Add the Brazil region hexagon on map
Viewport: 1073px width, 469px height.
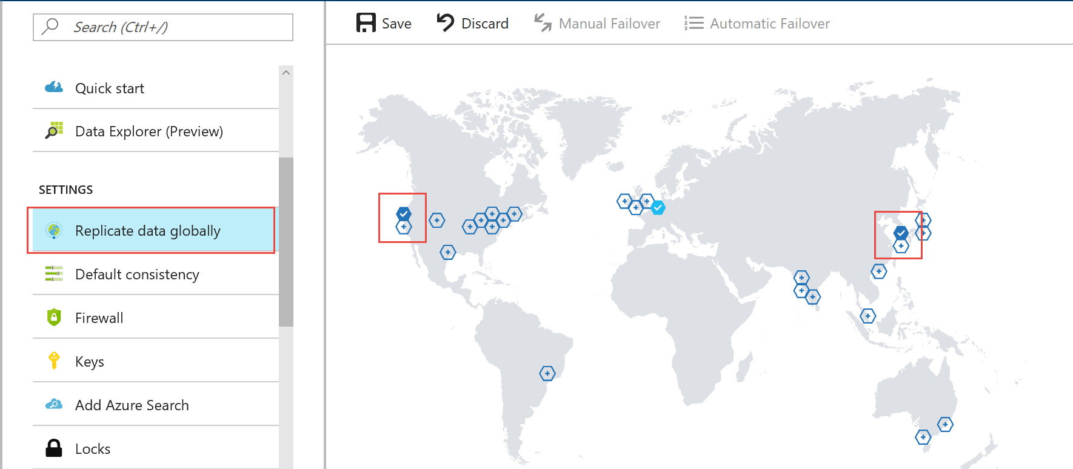tap(547, 373)
